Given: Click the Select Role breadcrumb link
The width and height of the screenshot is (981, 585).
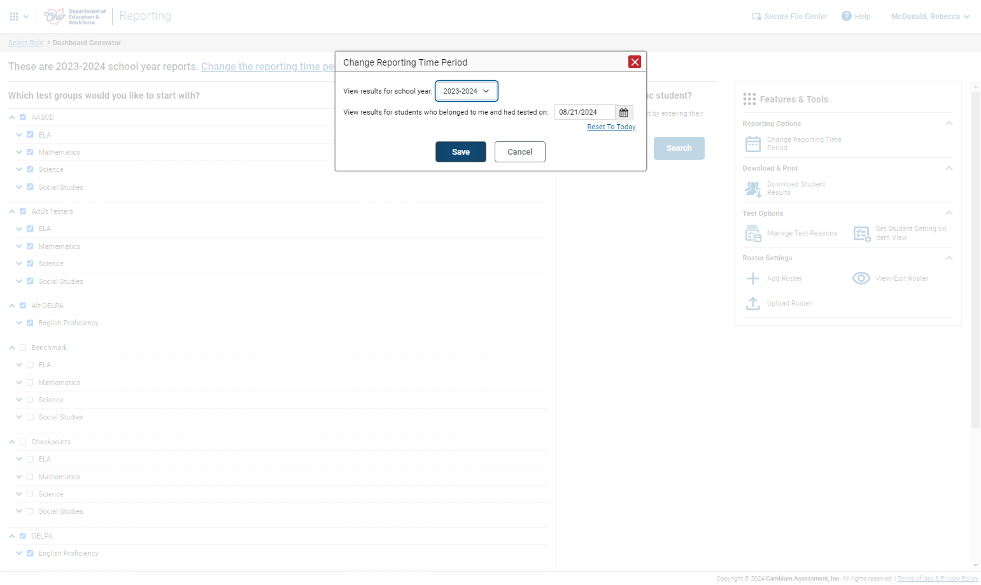Looking at the screenshot, I should [26, 43].
